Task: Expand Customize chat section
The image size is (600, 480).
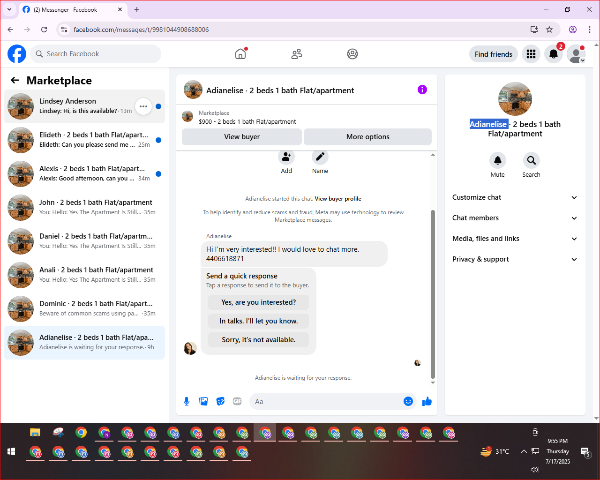Action: [515, 197]
